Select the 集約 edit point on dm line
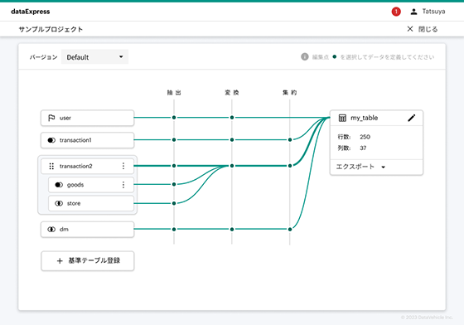464x325 pixels. [x=290, y=229]
